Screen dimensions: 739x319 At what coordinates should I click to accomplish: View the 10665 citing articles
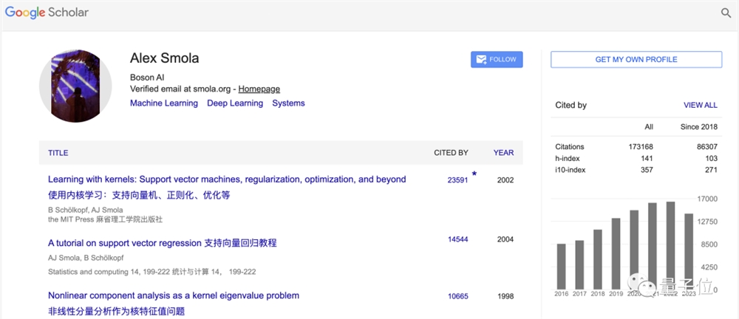click(x=458, y=296)
